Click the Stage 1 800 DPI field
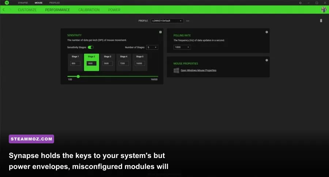Screen dimensions: 329x177 (75, 63)
